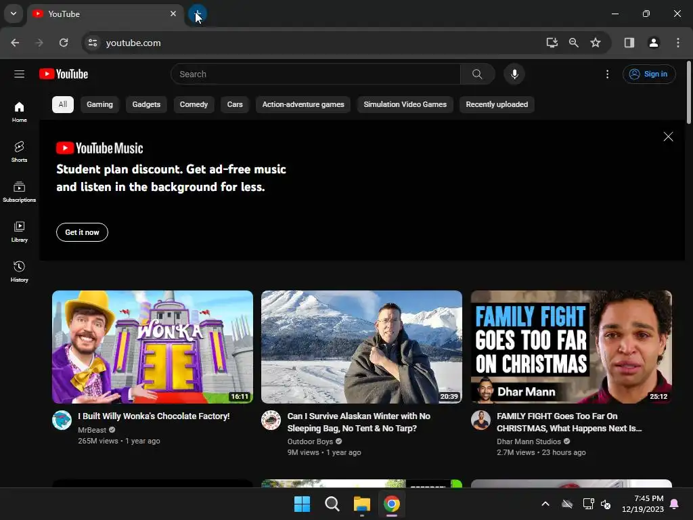Open Subscriptions in the sidebar
693x520 pixels.
point(19,192)
